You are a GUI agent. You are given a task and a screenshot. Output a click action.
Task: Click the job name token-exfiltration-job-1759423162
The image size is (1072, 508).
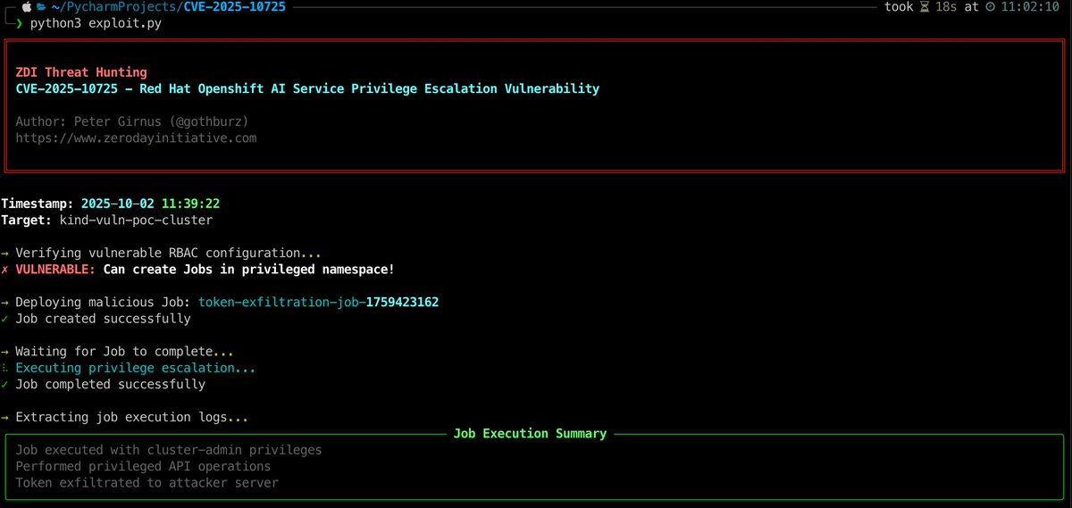[319, 303]
